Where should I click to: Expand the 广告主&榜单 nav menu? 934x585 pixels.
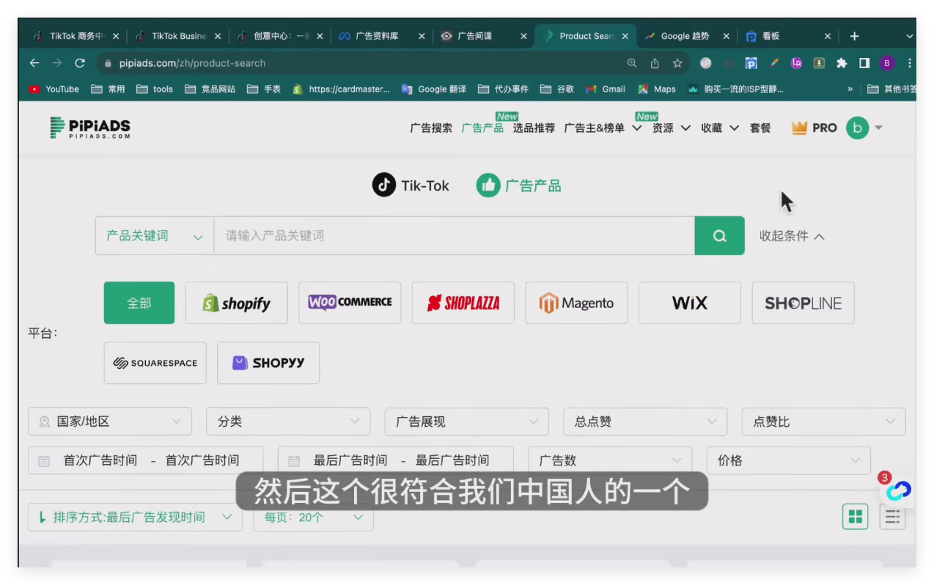(603, 128)
